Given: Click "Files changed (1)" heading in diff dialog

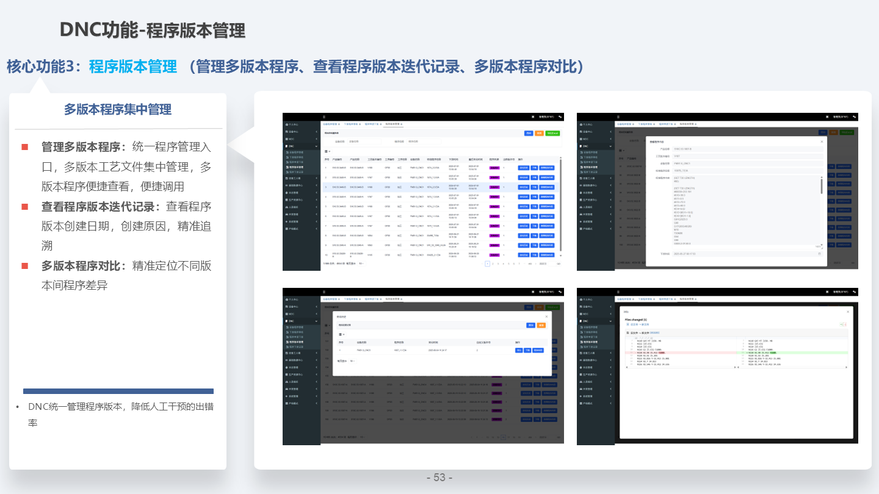Looking at the screenshot, I should point(636,320).
